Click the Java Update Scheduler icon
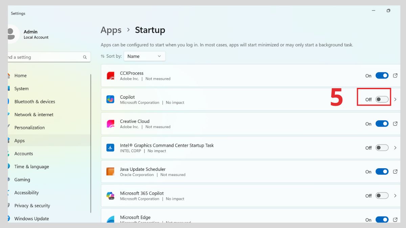 (110, 172)
